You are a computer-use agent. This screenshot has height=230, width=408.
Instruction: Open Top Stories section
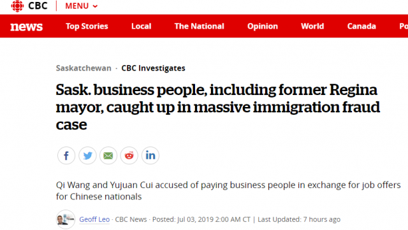[x=87, y=26]
